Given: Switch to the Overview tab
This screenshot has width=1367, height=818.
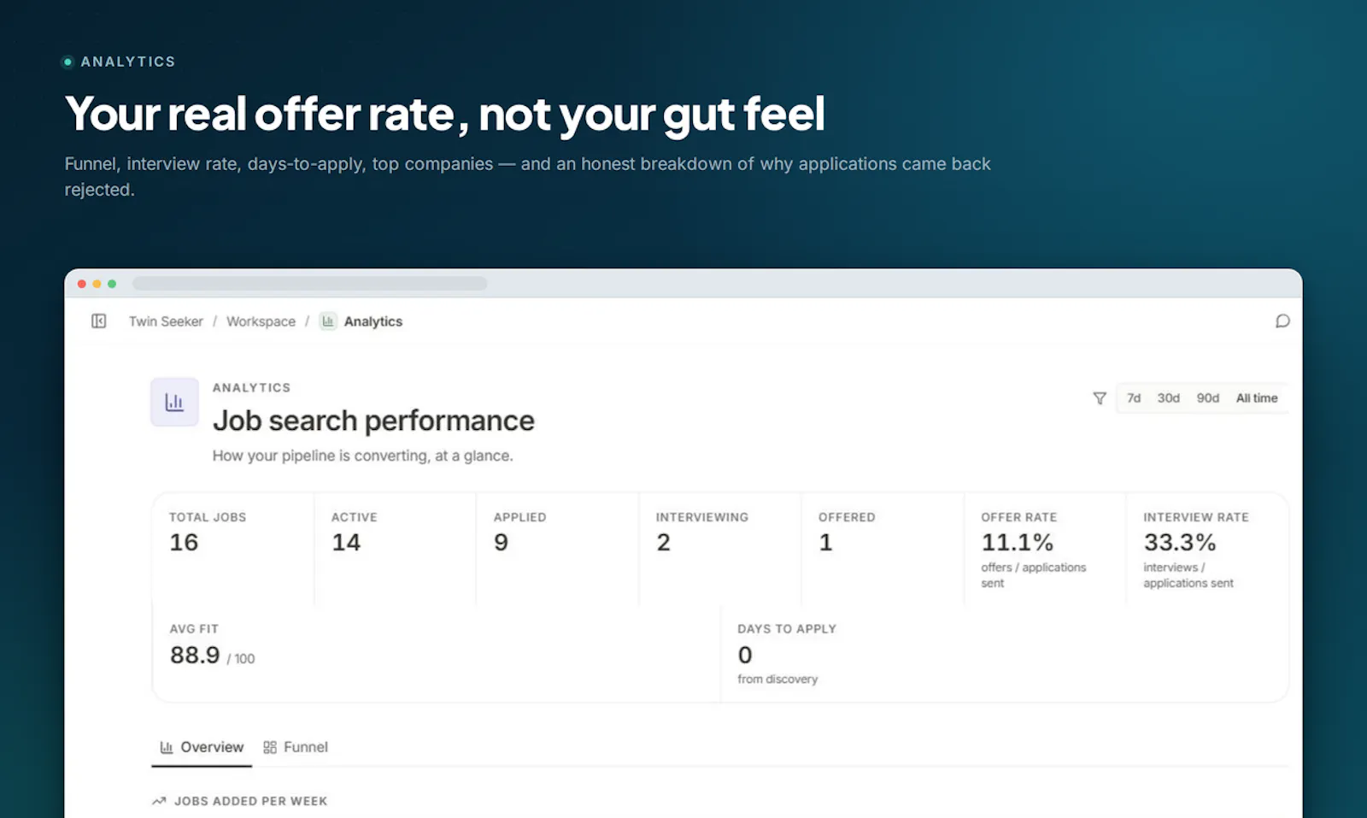Looking at the screenshot, I should [202, 747].
